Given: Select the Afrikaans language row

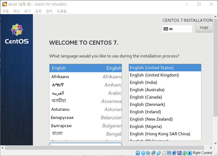Looking at the screenshot, I should pyautogui.click(x=86, y=77).
